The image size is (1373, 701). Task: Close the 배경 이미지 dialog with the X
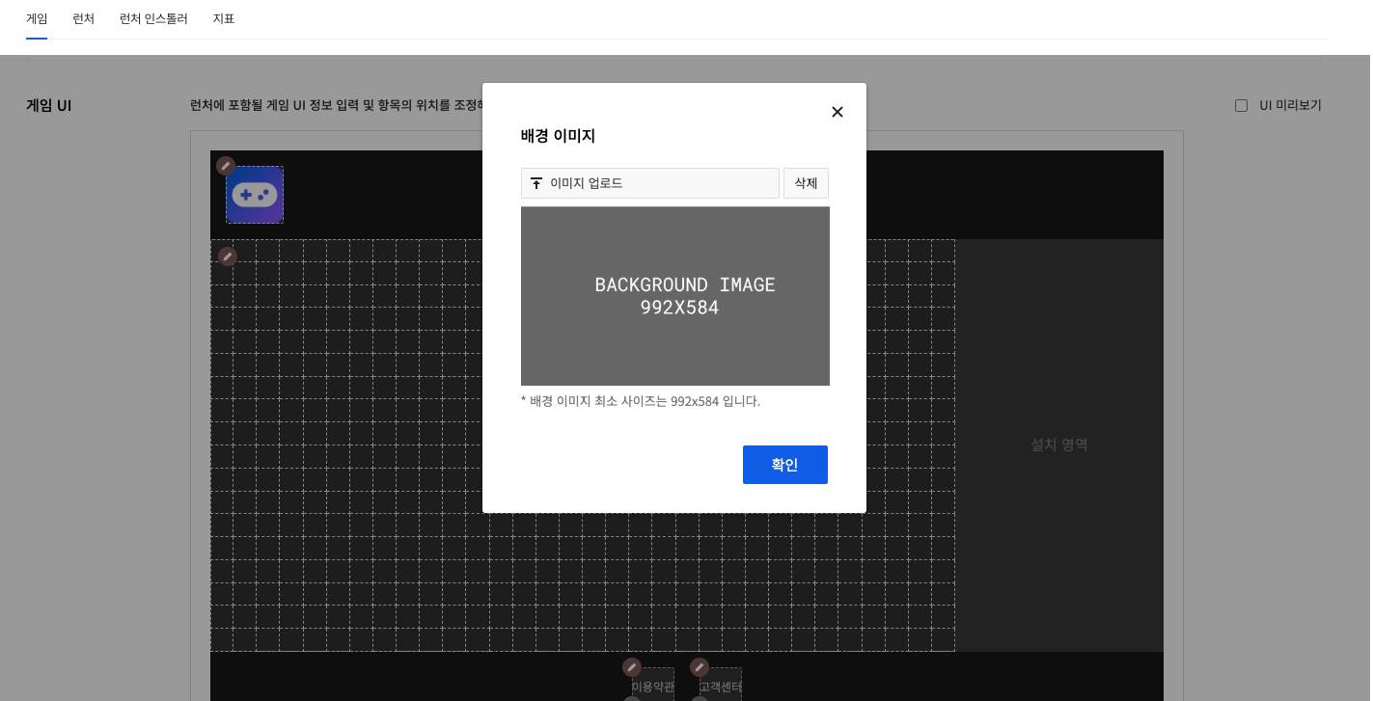coord(837,112)
